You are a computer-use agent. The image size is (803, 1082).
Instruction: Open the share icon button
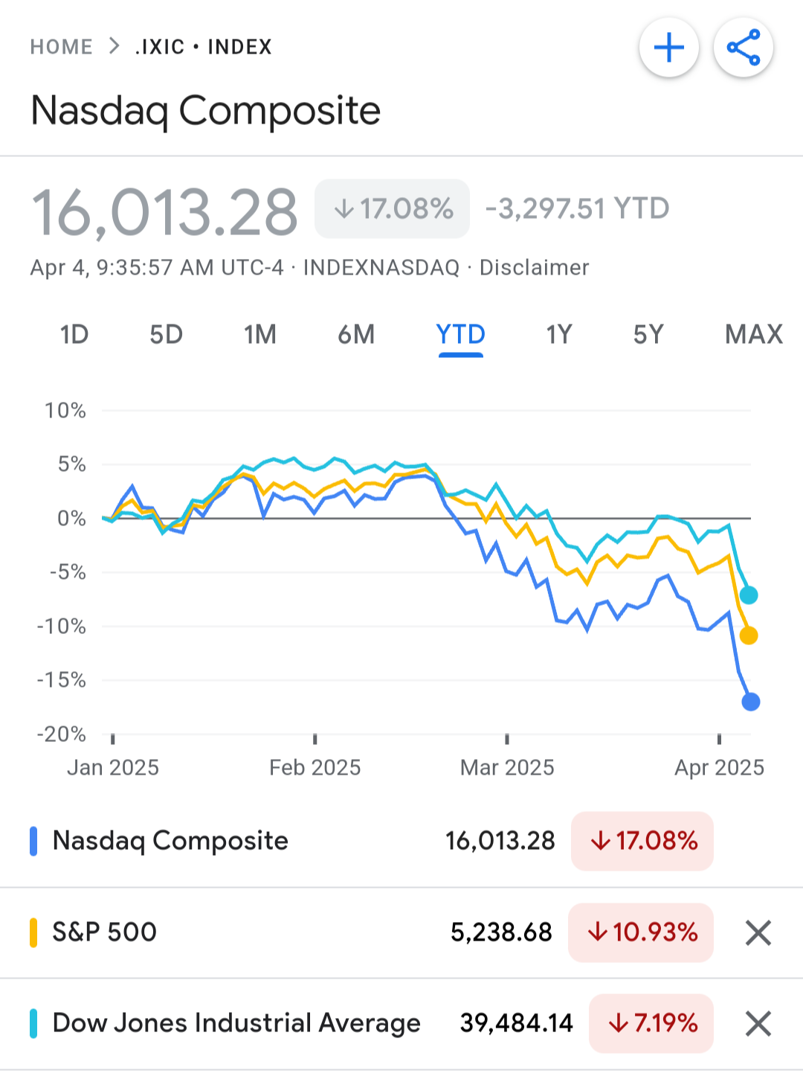pos(744,48)
